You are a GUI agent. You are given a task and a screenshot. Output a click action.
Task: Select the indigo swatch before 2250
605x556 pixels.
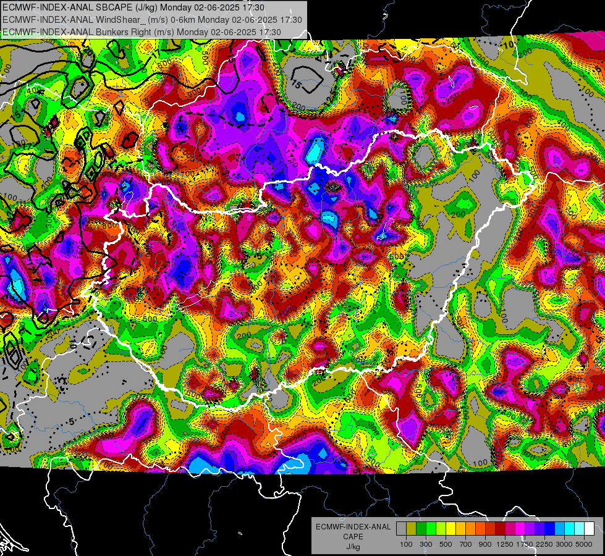point(539,529)
